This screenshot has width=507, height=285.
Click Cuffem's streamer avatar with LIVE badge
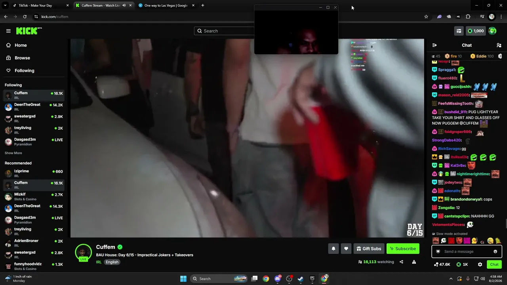tap(83, 253)
